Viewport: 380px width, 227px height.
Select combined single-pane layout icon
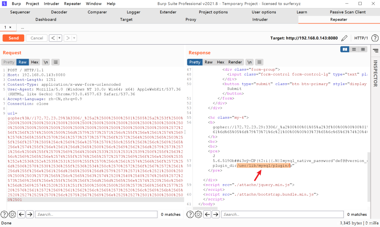pyautogui.click(x=363, y=49)
